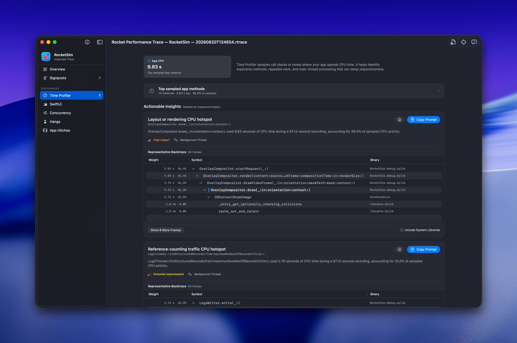Click the film icon beside App Hitches
This screenshot has height=343, width=517.
point(45,130)
